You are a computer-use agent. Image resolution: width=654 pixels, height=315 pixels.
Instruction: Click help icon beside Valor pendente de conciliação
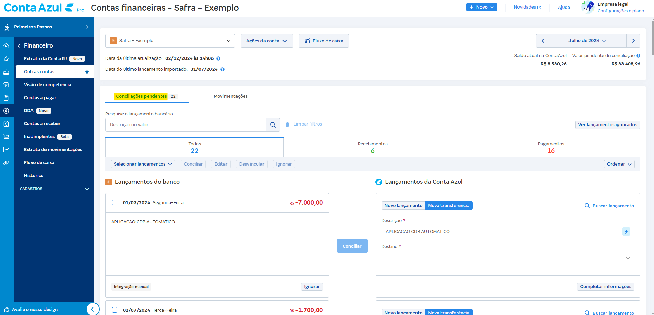(638, 56)
